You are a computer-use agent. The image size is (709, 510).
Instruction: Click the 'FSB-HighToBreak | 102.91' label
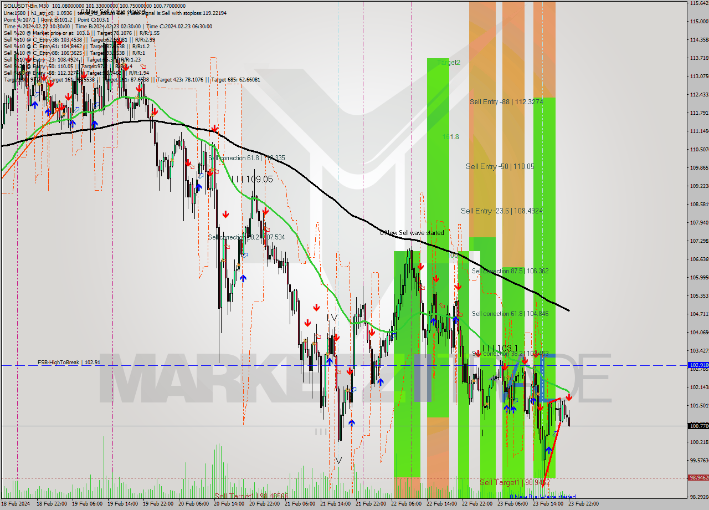[69, 362]
